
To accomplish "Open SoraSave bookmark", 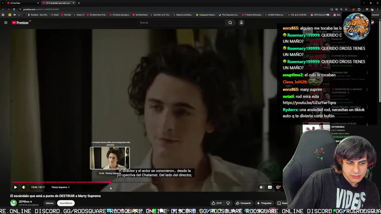I will point(38,15).
